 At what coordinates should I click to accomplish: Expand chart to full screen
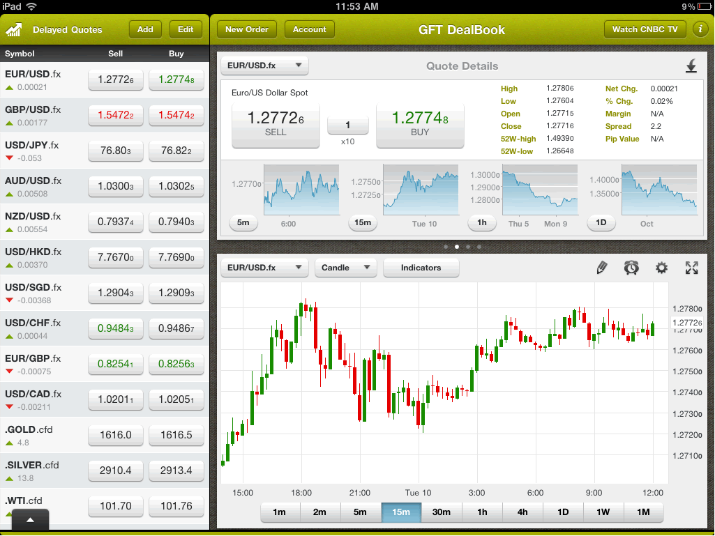(x=692, y=268)
